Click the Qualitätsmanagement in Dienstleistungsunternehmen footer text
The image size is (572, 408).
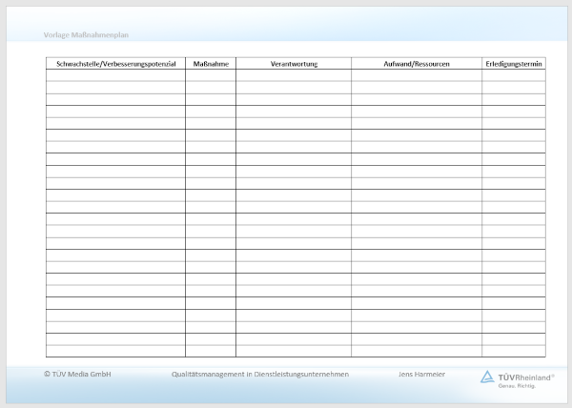click(x=260, y=374)
